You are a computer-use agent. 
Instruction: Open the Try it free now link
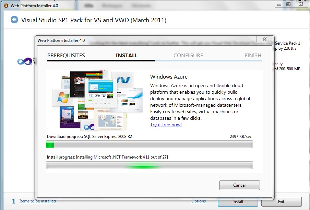click(166, 125)
